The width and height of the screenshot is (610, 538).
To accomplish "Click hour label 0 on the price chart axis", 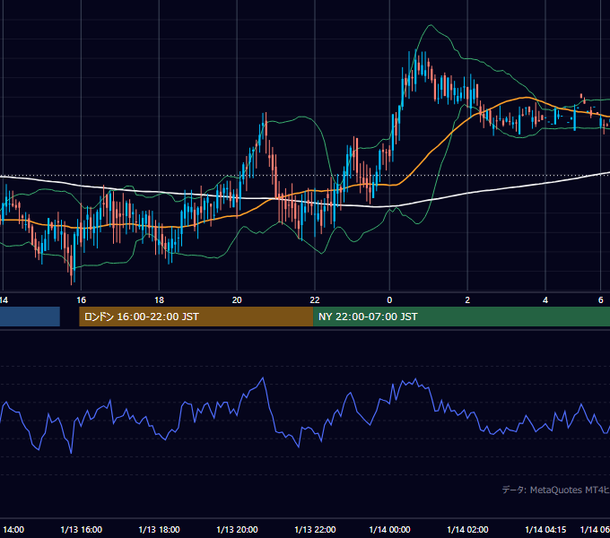I will (x=389, y=300).
